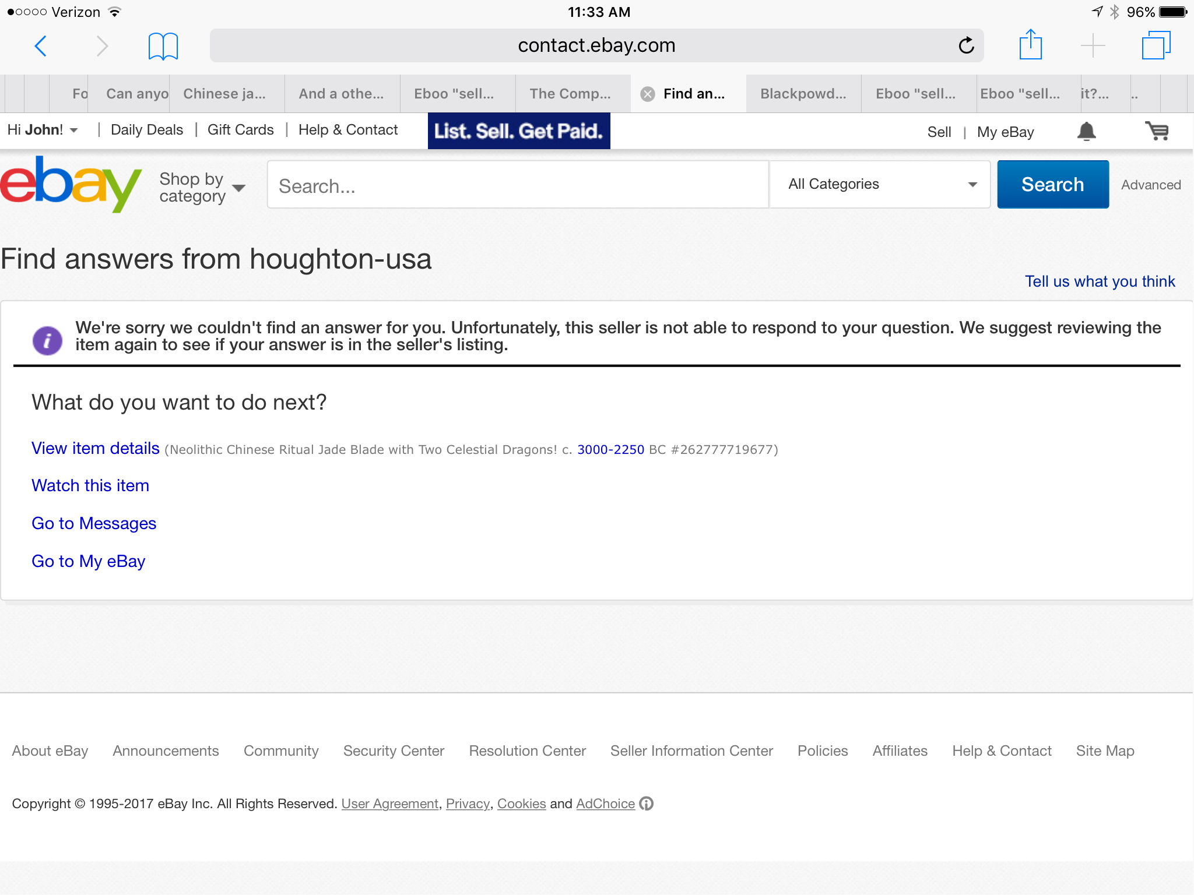The height and width of the screenshot is (895, 1194).
Task: Tap the Safari share icon
Action: (x=1030, y=44)
